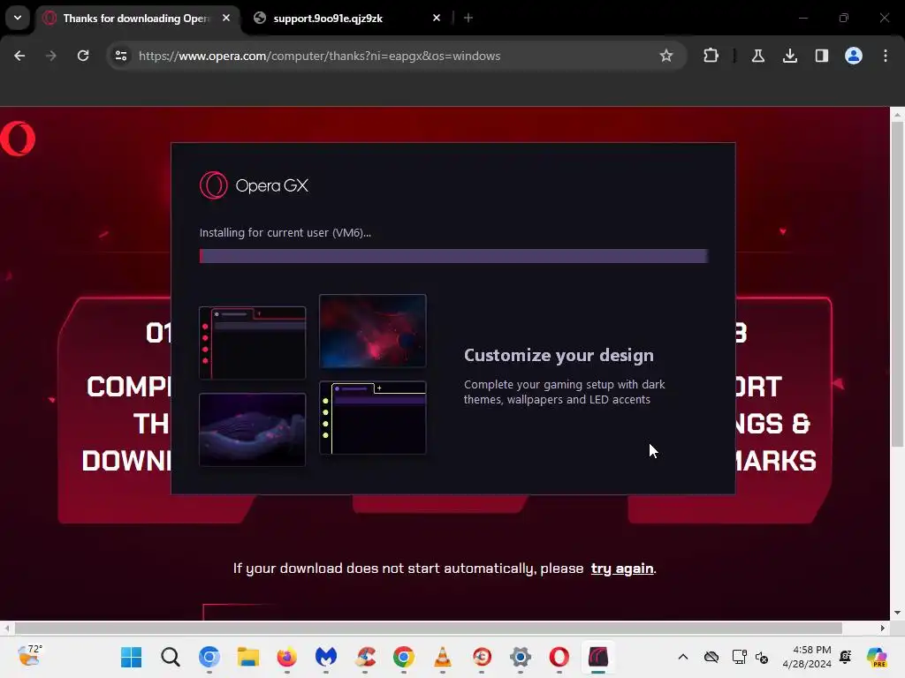The image size is (905, 678).
Task: Go back to the previous page
Action: (x=19, y=56)
